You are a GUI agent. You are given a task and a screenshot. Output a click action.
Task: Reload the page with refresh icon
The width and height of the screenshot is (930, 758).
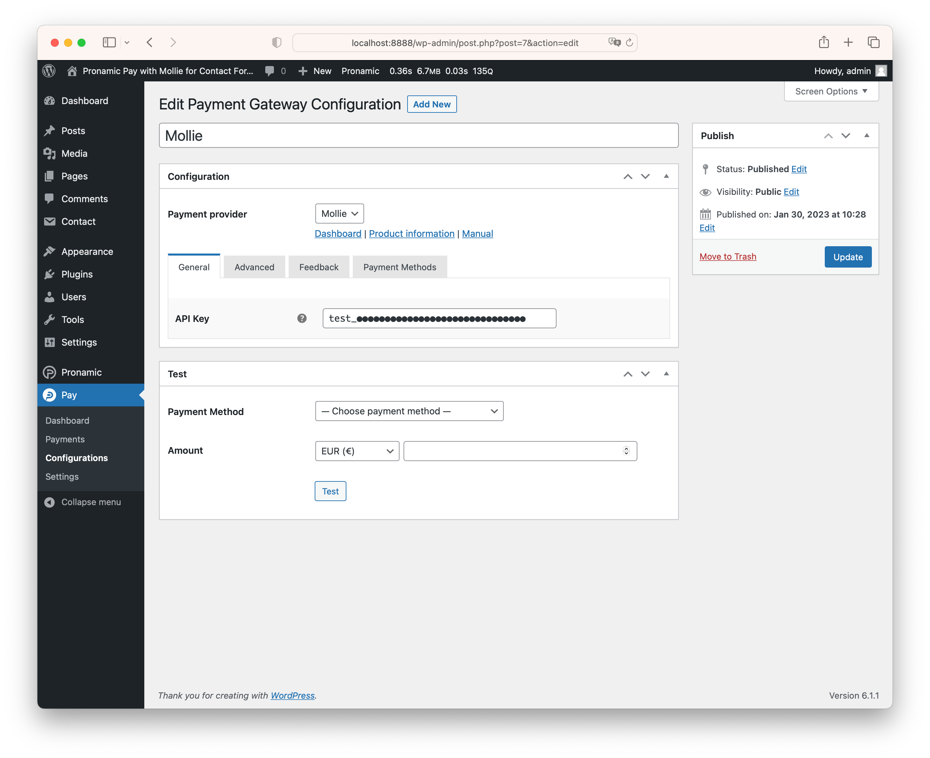(629, 42)
